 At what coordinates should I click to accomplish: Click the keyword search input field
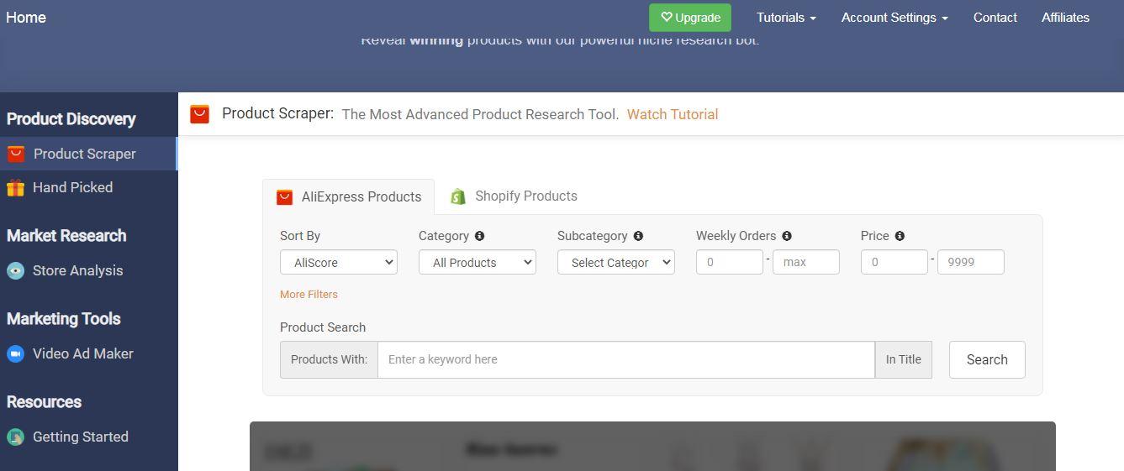pyautogui.click(x=626, y=359)
